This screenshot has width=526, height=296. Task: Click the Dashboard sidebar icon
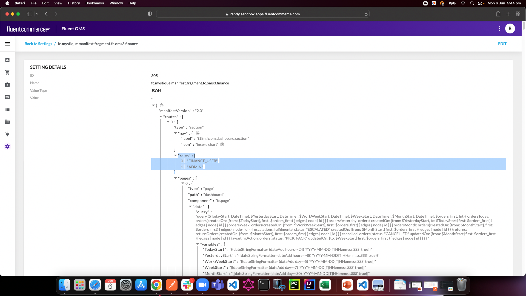pos(7,60)
